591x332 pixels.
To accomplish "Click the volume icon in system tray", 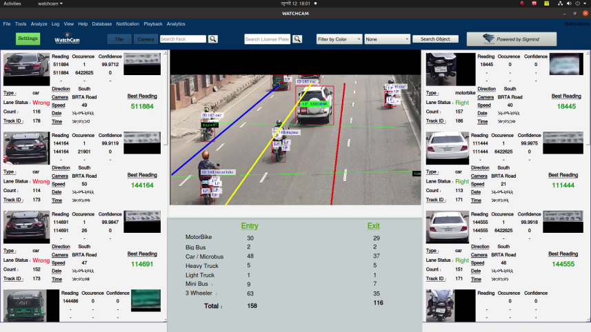I will [x=568, y=3].
